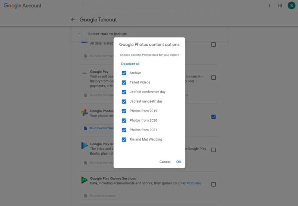
Task: Click the Cancel button in dialog
Action: tap(165, 162)
